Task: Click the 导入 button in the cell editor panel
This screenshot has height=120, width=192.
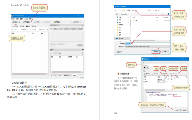Action: tap(67, 29)
